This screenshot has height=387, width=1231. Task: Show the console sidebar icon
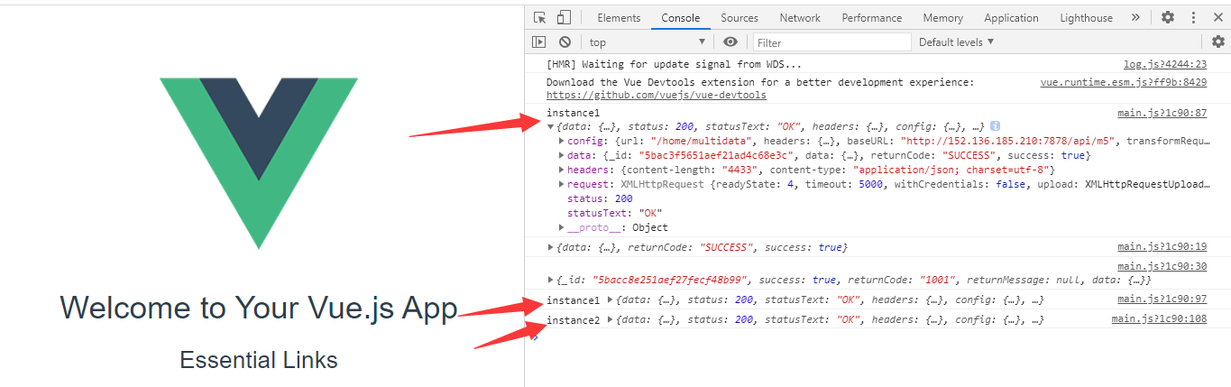tap(538, 41)
